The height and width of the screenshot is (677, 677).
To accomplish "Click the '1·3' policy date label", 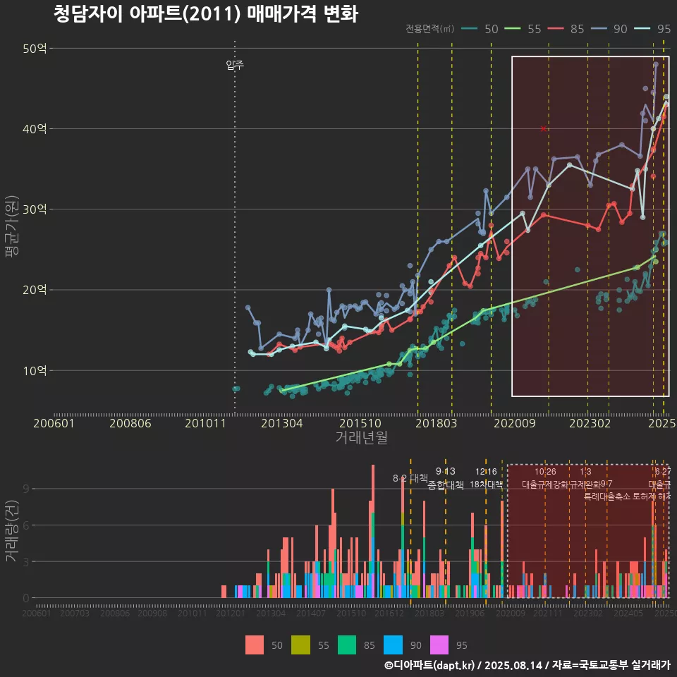I will coord(585,472).
